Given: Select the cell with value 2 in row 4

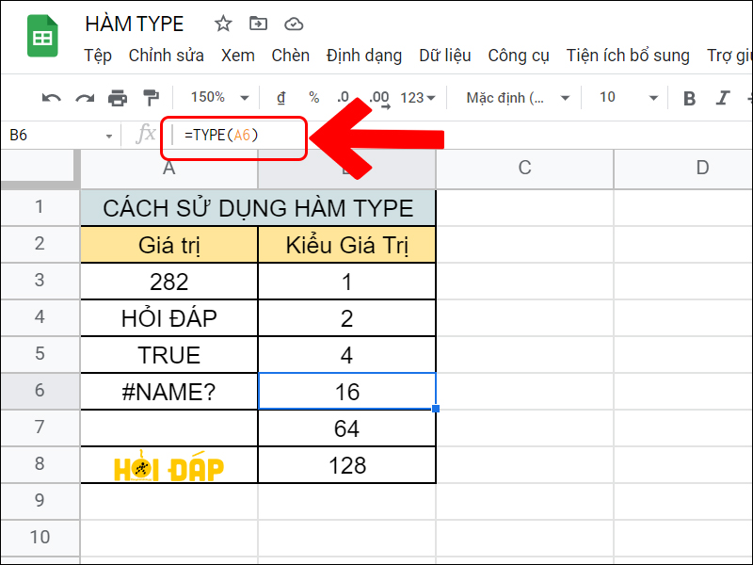Looking at the screenshot, I should click(346, 318).
